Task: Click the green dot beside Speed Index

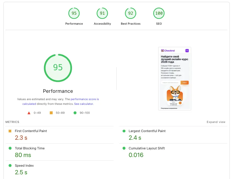Action: coord(10,165)
